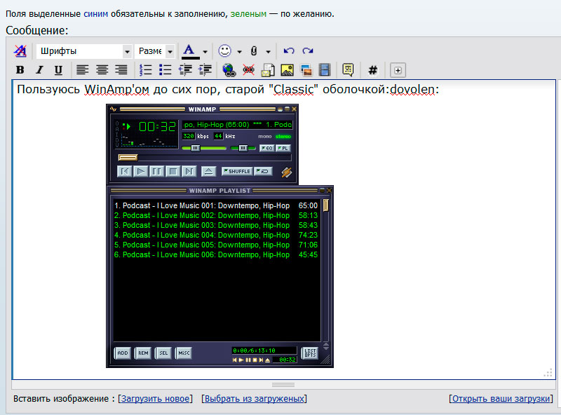Viewport: 561px width, 415px height.
Task: Select playlist track 5 Podcast 005
Action: click(x=216, y=245)
